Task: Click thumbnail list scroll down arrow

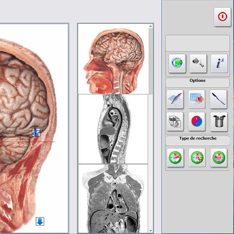Action: click(151, 231)
